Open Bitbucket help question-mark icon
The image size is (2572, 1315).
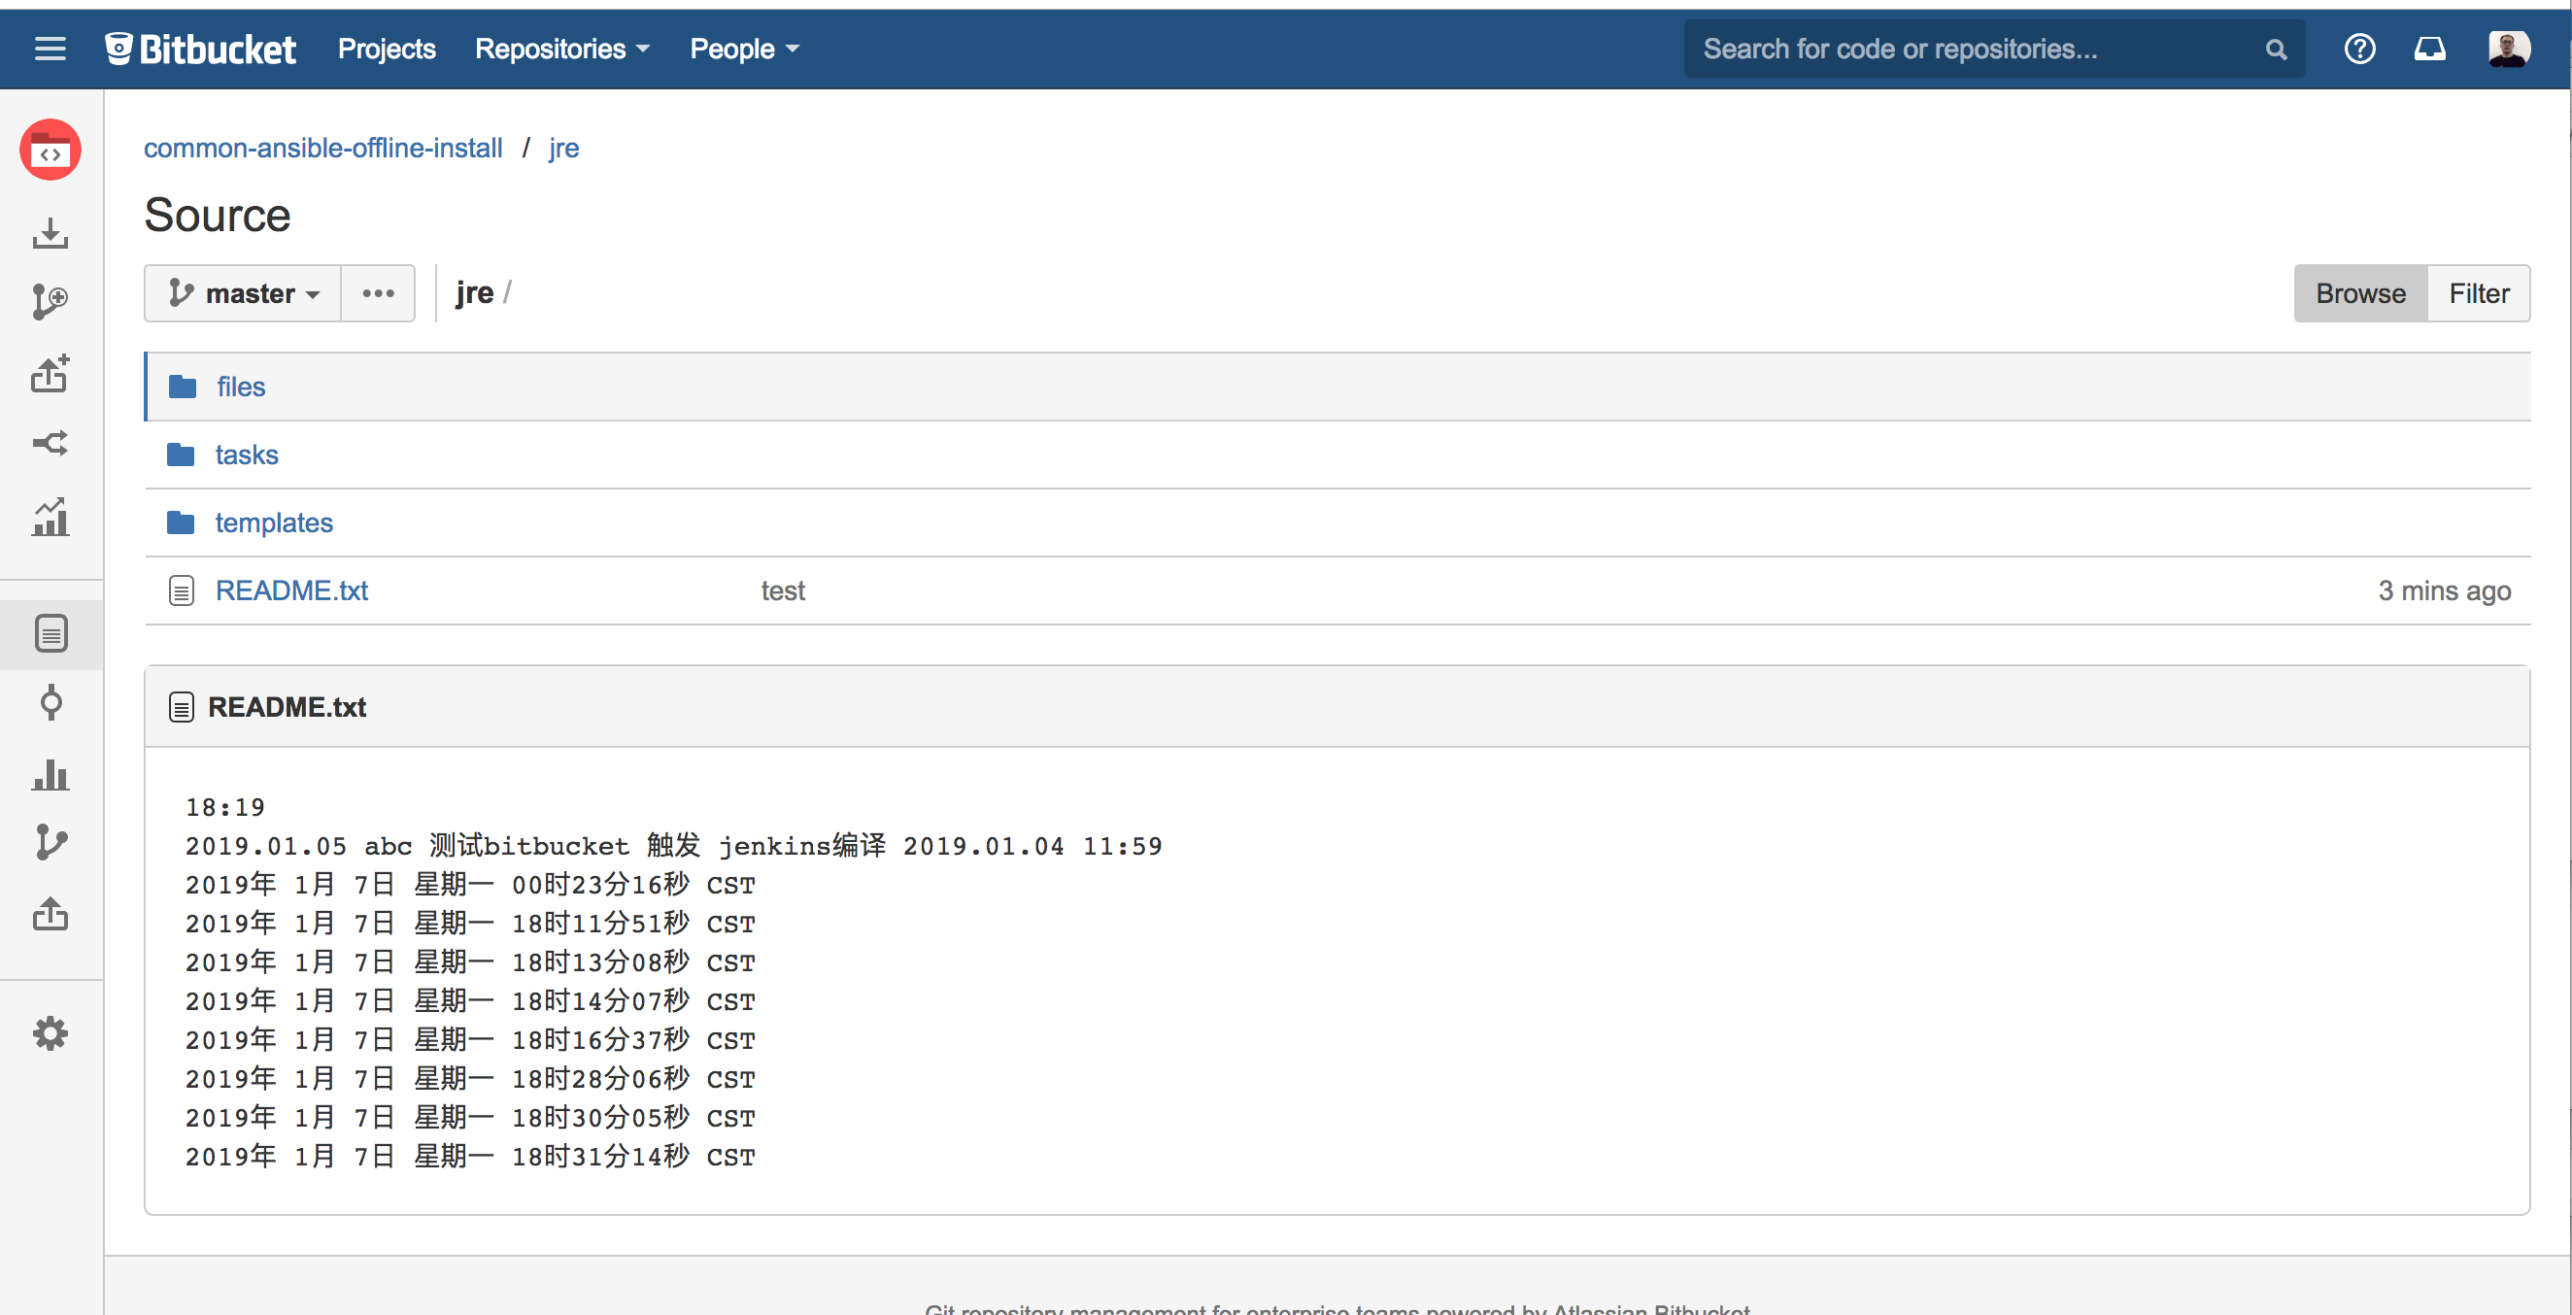[2359, 48]
